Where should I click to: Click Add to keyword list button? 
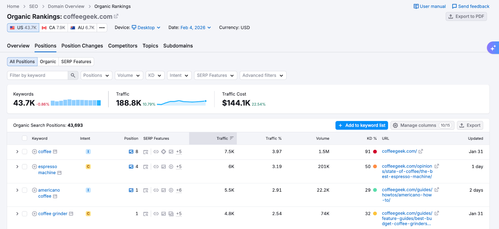(362, 125)
